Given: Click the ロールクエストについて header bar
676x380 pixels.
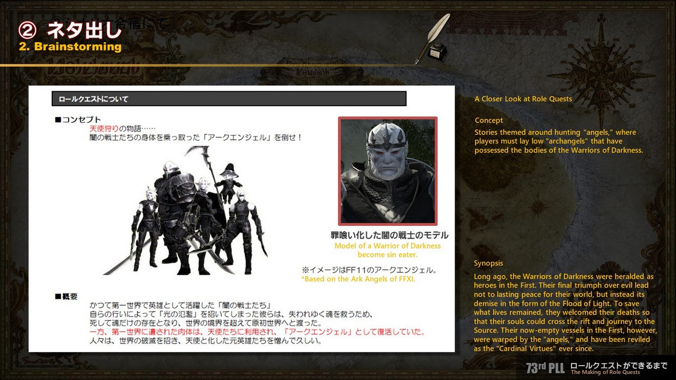Looking at the screenshot, I should click(229, 99).
